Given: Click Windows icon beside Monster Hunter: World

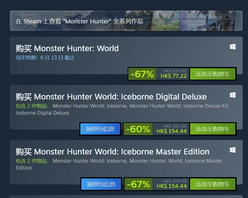Looking at the screenshot, I should (x=232, y=47).
